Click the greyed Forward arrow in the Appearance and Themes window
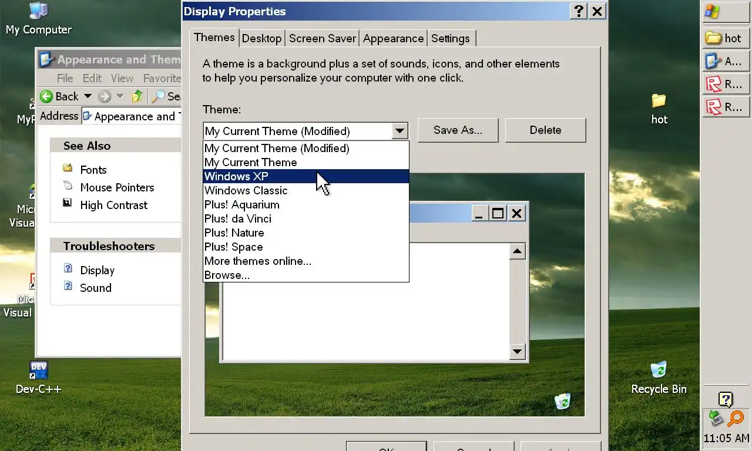 [x=105, y=96]
